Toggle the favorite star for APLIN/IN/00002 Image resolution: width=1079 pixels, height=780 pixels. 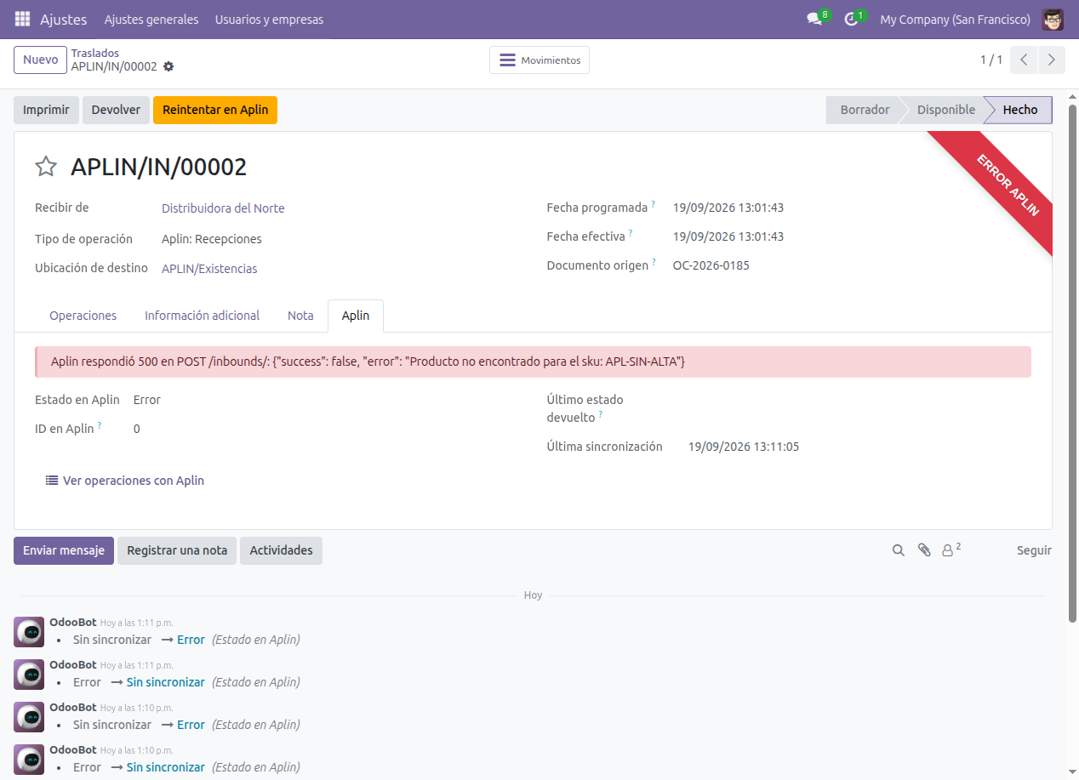coord(46,167)
